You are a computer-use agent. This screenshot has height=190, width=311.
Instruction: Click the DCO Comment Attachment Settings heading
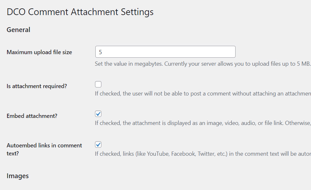(80, 12)
